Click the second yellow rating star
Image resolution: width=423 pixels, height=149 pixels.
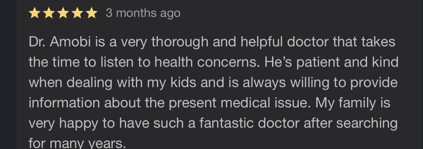(x=48, y=13)
